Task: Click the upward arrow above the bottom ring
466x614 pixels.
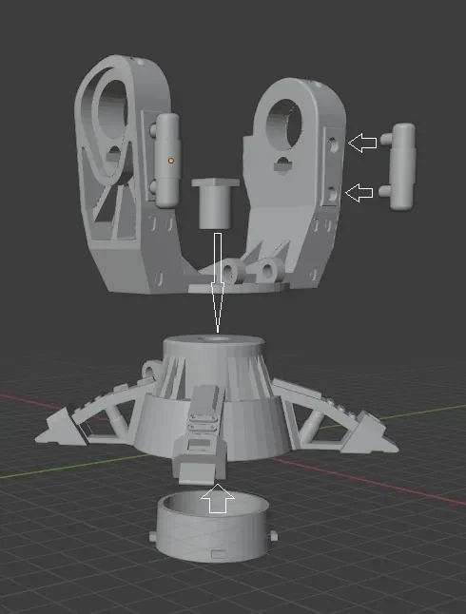Action: tap(218, 498)
